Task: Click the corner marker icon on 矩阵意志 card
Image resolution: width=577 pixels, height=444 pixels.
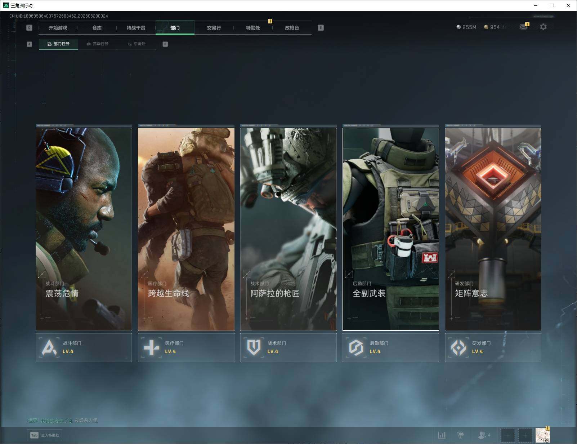Action: [x=451, y=274]
